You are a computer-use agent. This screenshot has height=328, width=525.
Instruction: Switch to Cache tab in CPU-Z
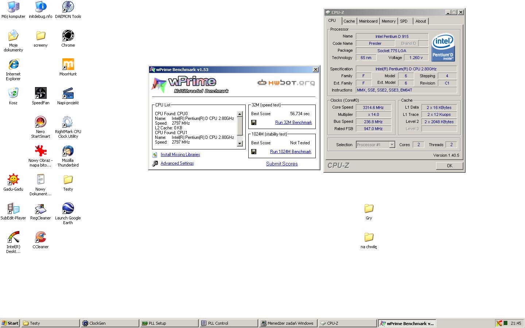point(349,21)
